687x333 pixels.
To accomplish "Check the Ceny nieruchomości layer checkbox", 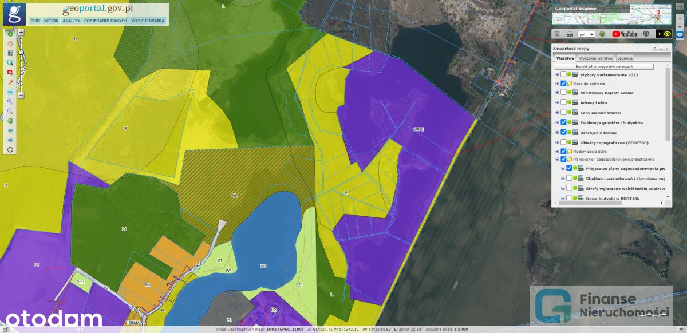I will pyautogui.click(x=563, y=113).
